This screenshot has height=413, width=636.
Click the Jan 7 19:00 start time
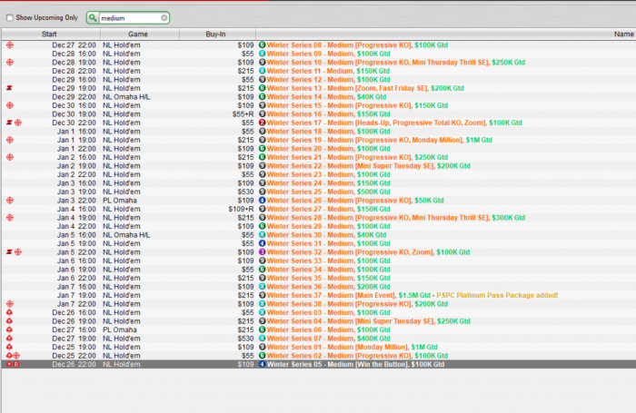76,295
